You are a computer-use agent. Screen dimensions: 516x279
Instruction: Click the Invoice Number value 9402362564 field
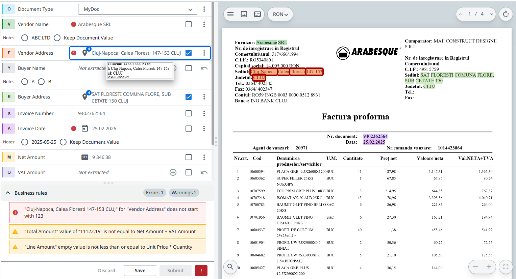pyautogui.click(x=92, y=113)
